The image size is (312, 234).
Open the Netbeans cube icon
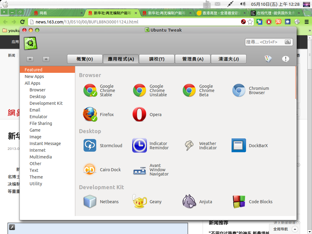click(x=90, y=202)
